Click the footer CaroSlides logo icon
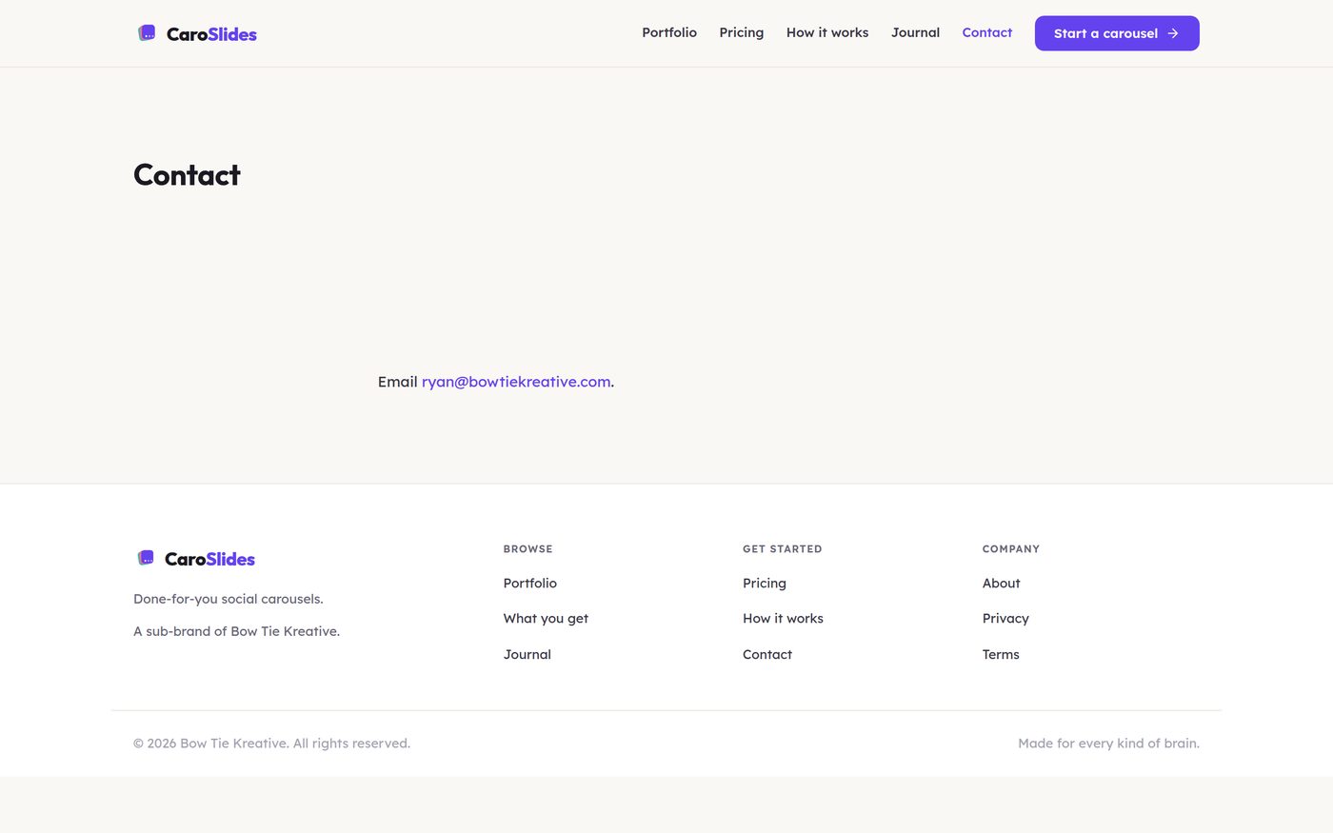Viewport: 1333px width, 833px height. pos(146,558)
